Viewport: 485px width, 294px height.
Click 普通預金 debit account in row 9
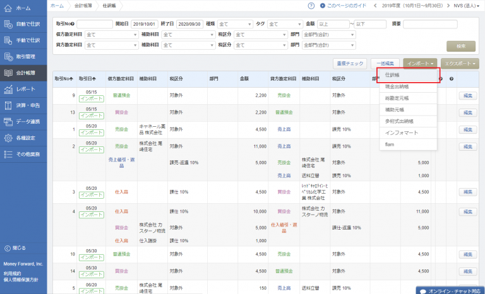pos(121,95)
